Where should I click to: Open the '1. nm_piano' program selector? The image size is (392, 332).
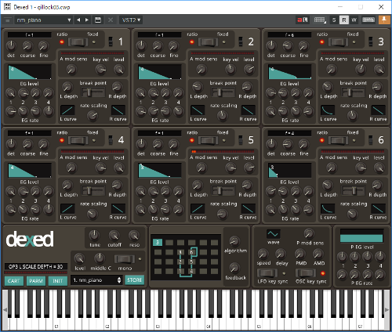point(96,280)
